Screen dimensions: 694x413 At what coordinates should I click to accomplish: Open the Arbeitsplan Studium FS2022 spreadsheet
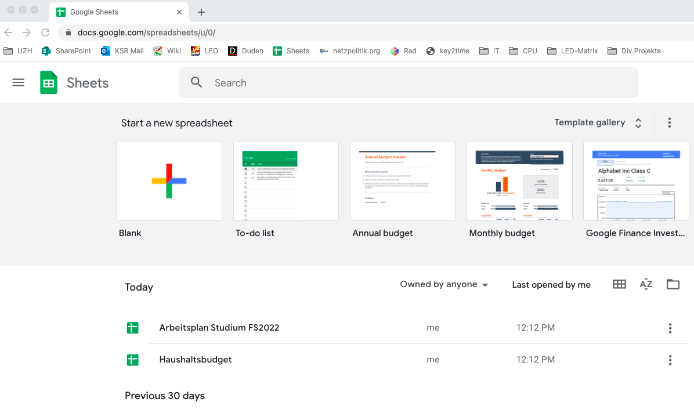(x=219, y=328)
